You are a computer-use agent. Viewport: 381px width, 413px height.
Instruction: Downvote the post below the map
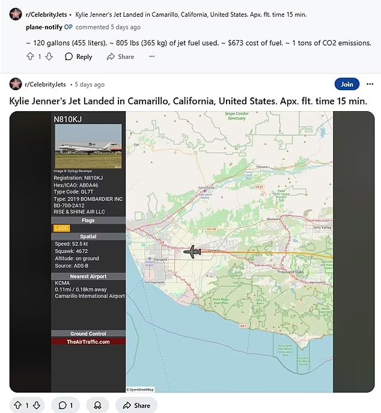pyautogui.click(x=36, y=405)
